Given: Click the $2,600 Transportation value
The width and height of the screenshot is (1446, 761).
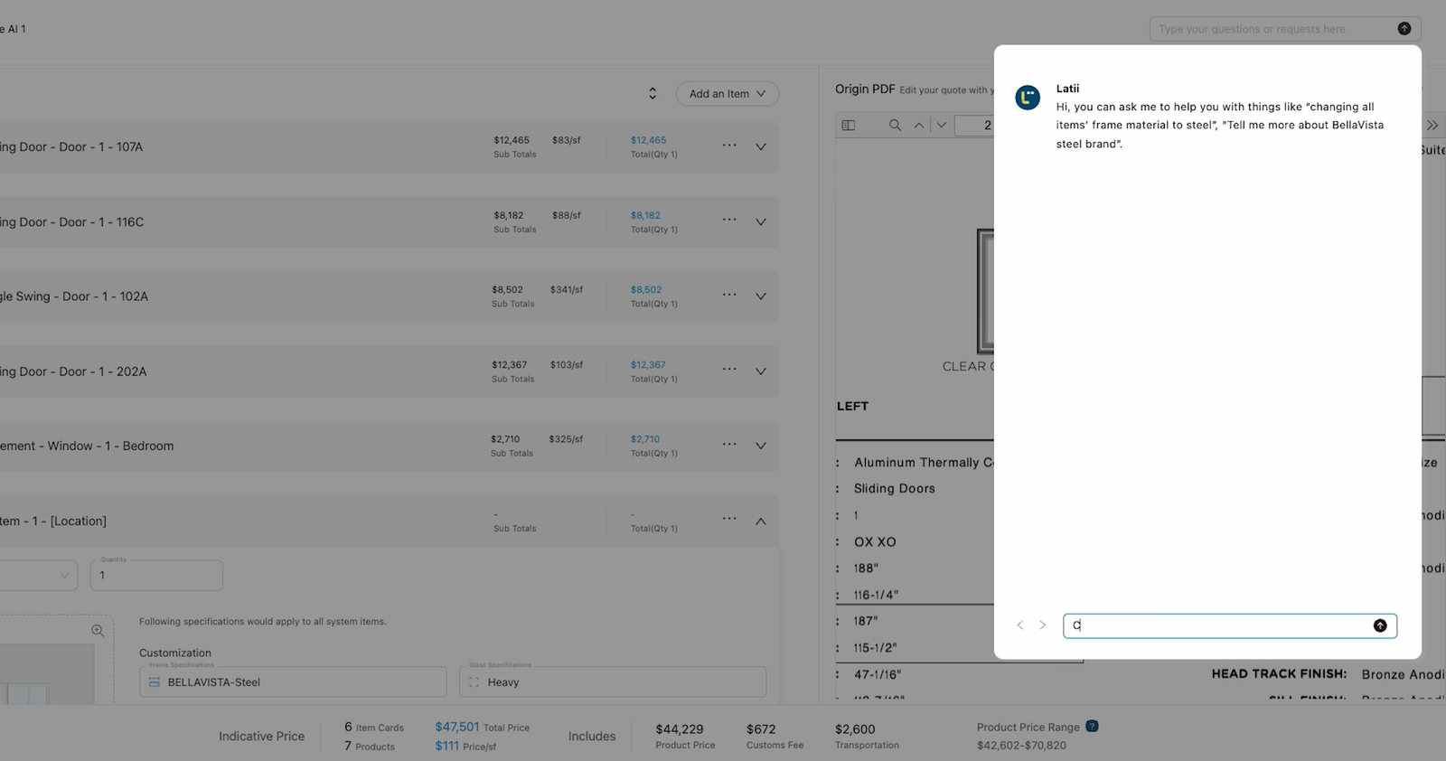Looking at the screenshot, I should [855, 729].
